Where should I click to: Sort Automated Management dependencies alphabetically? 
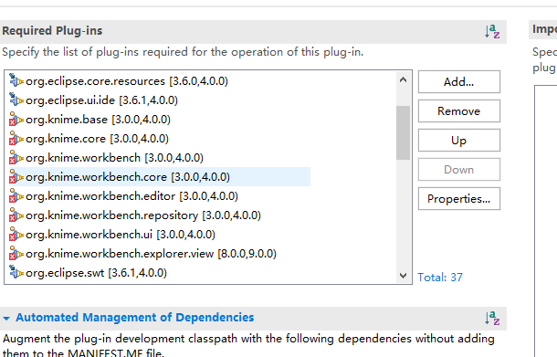[492, 318]
